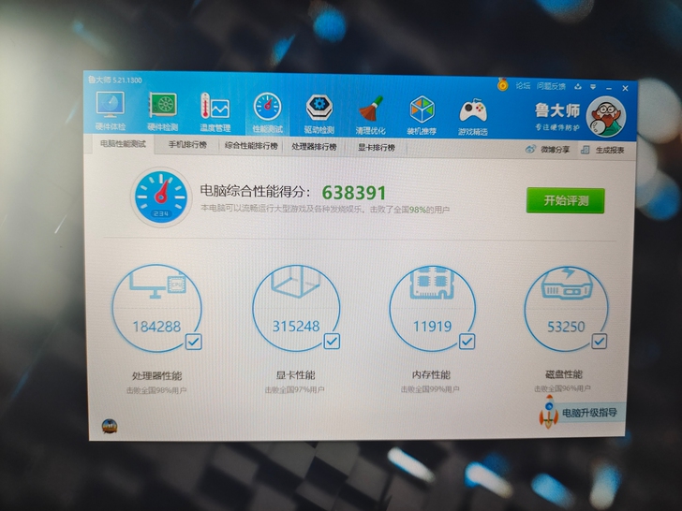The width and height of the screenshot is (682, 511).
Task: Click the graphics card performance circle 315248
Action: pos(296,308)
